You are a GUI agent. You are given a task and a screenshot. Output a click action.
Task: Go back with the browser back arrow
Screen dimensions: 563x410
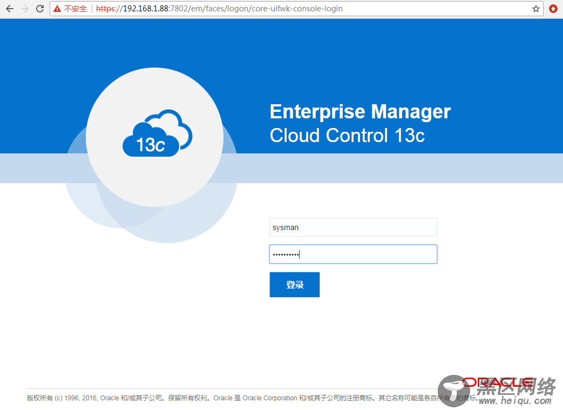click(10, 9)
